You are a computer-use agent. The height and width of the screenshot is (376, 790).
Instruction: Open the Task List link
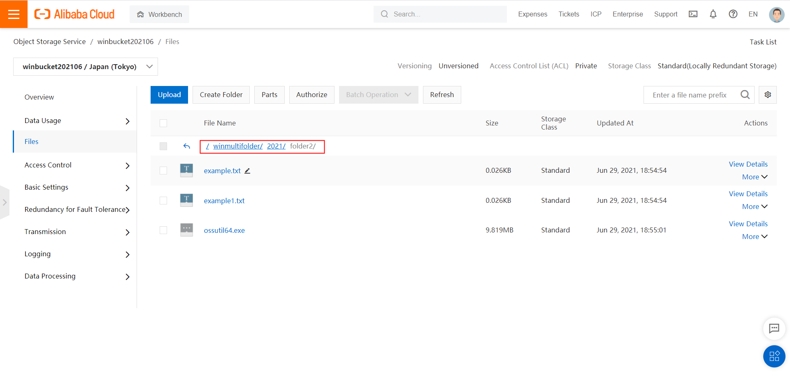(x=763, y=42)
